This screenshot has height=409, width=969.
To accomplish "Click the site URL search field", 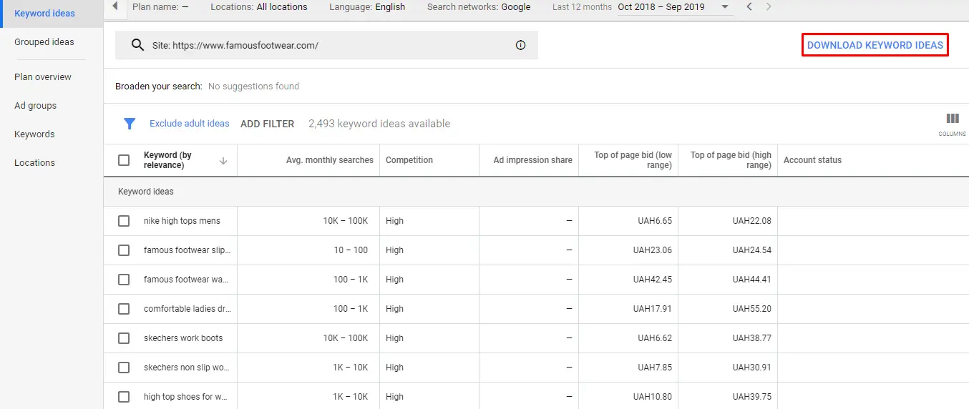I will (326, 45).
